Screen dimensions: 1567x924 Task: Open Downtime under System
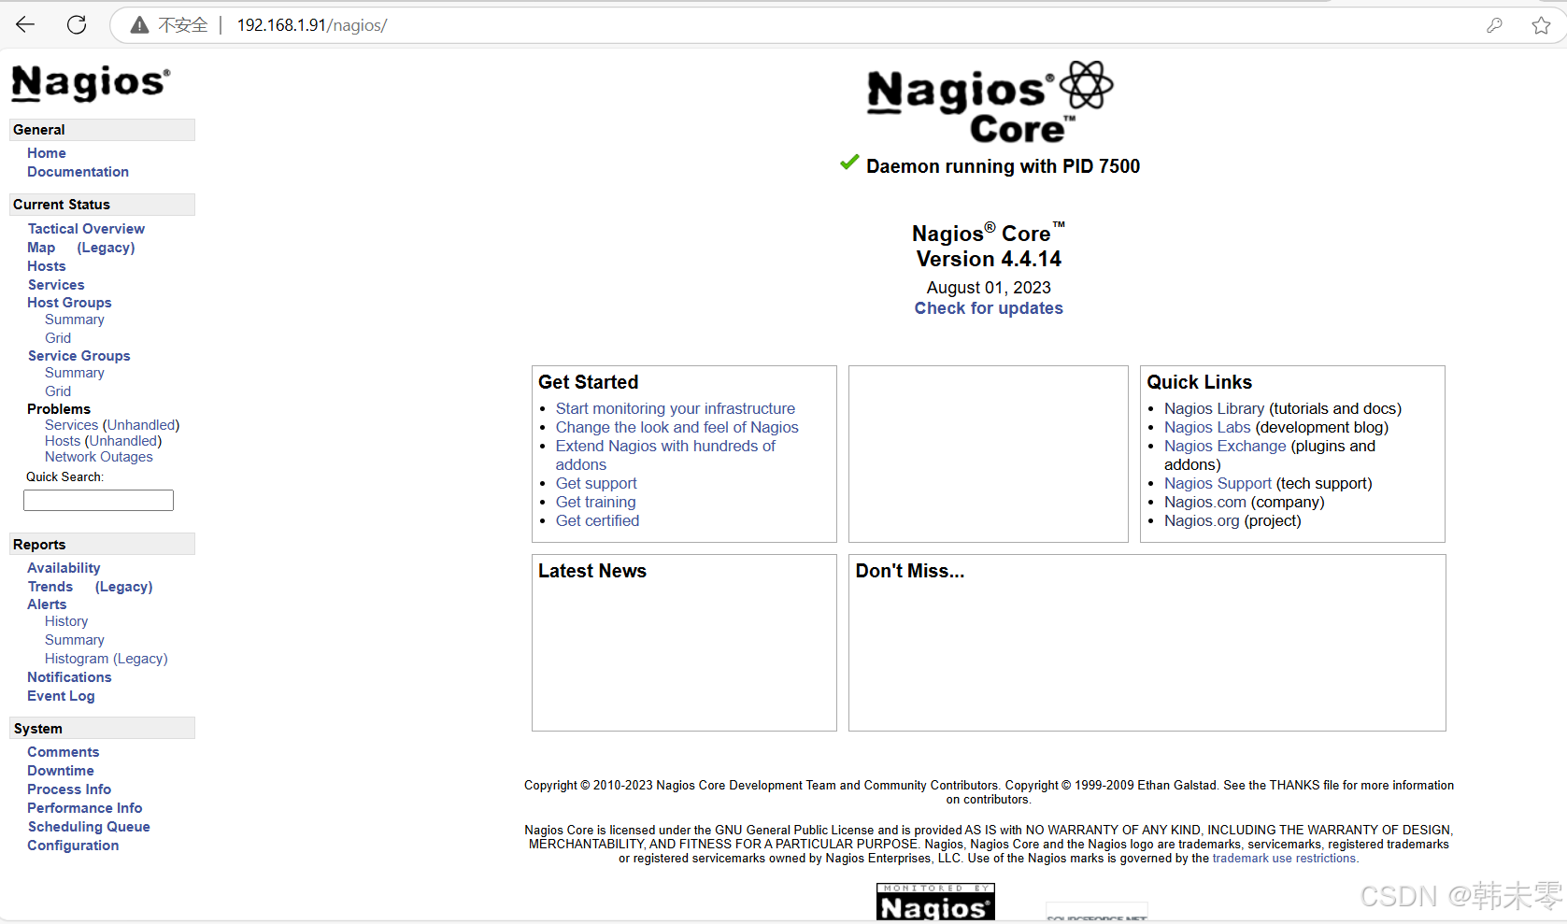[x=61, y=771]
